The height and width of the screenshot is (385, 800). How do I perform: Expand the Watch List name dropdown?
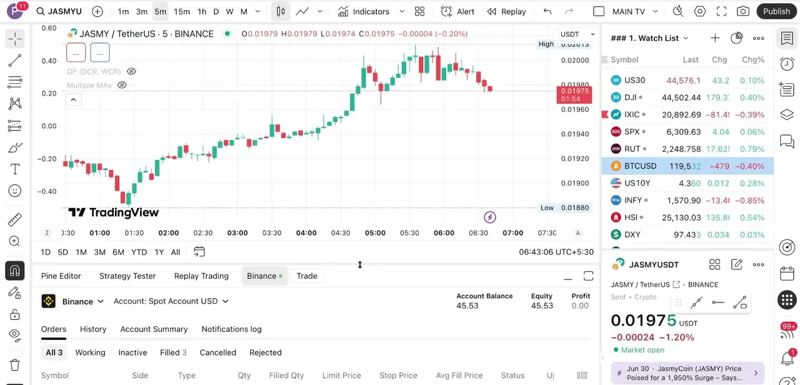point(686,38)
